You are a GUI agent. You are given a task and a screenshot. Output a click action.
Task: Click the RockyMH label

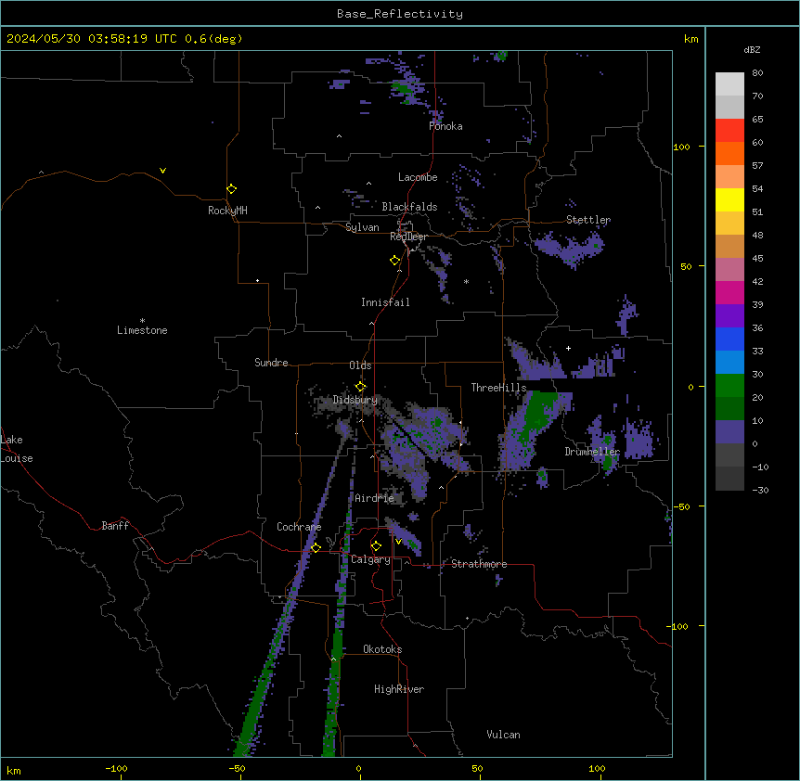point(227,211)
